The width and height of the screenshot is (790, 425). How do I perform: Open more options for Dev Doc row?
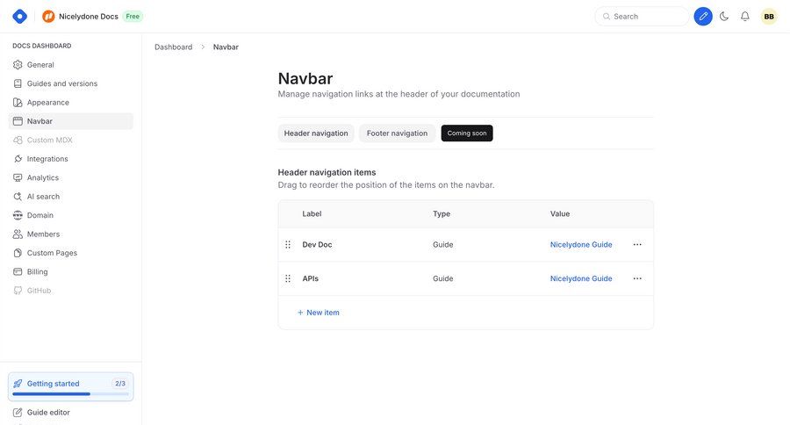pyautogui.click(x=637, y=244)
